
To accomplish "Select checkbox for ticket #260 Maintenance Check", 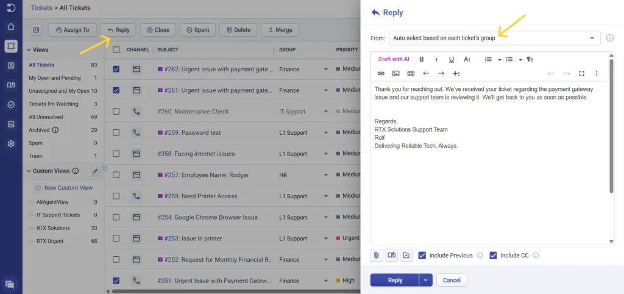I will click(116, 112).
